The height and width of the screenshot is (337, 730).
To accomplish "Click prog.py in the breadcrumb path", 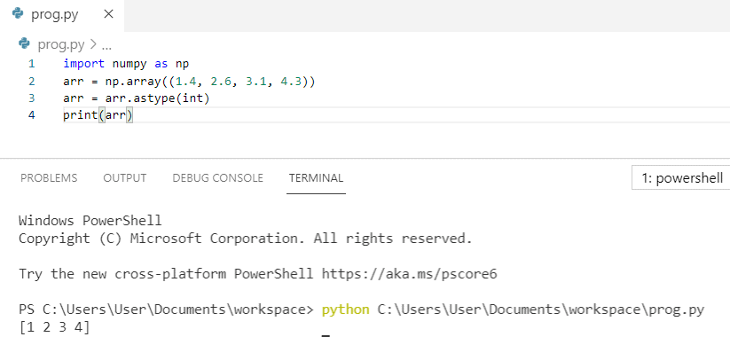I will (61, 44).
